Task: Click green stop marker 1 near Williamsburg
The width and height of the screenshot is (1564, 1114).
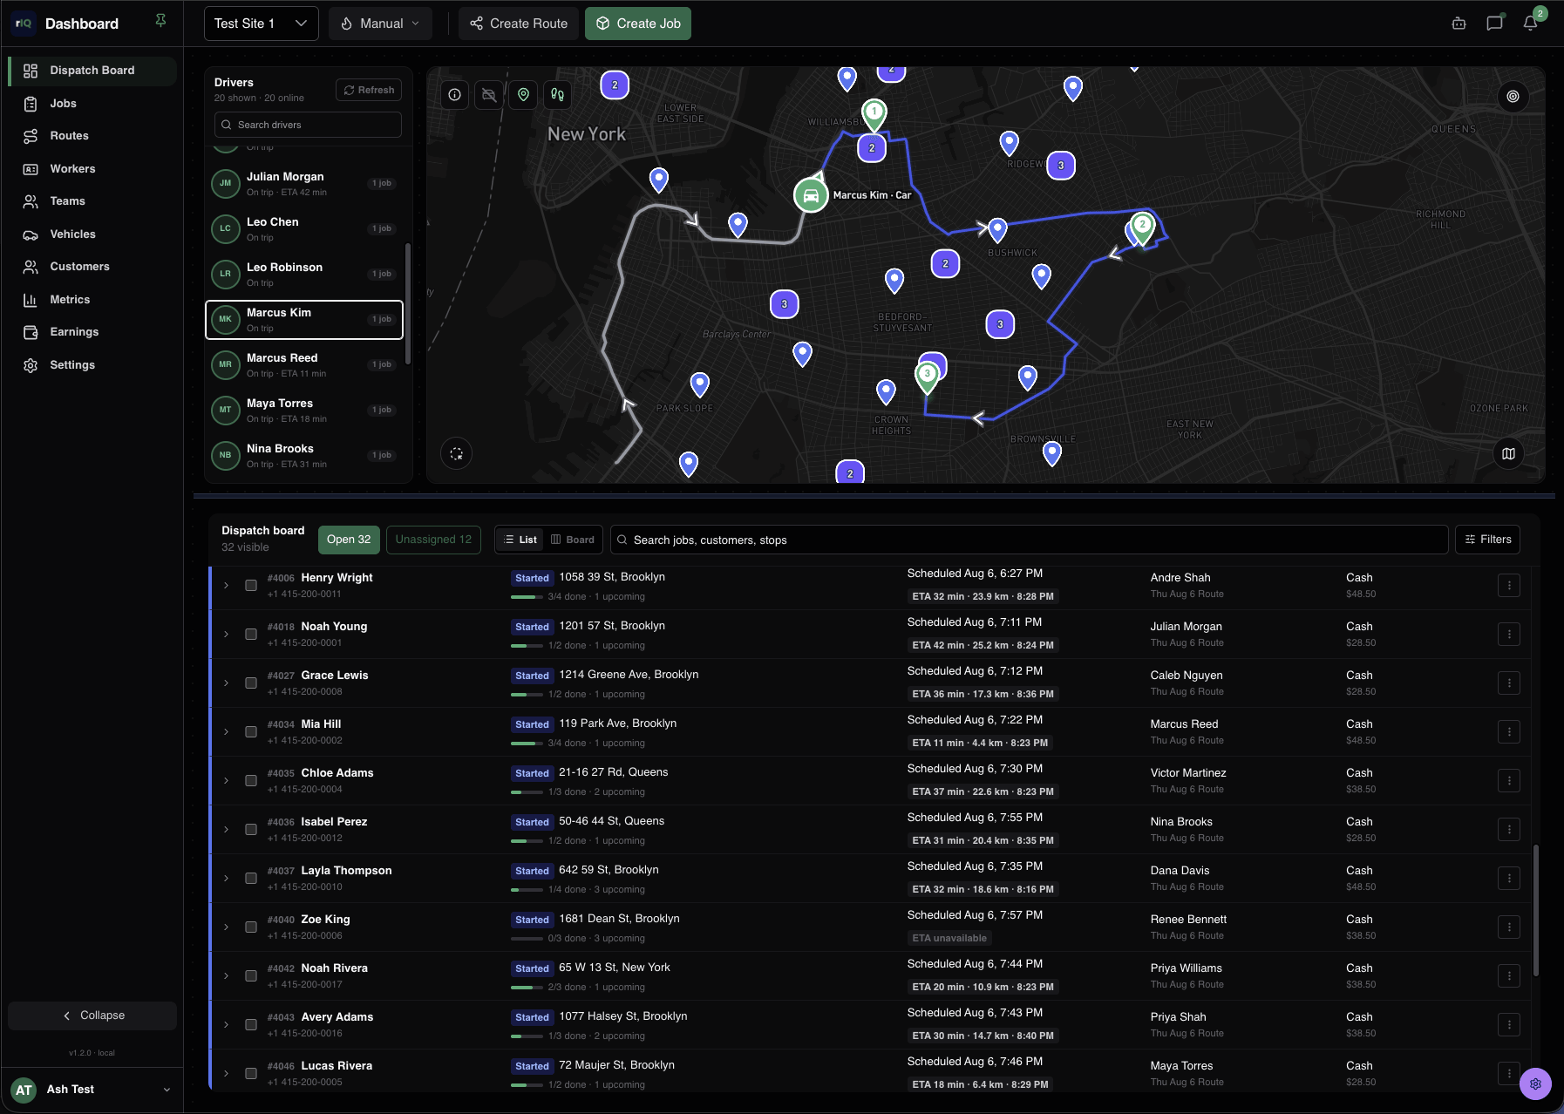Action: (x=874, y=113)
